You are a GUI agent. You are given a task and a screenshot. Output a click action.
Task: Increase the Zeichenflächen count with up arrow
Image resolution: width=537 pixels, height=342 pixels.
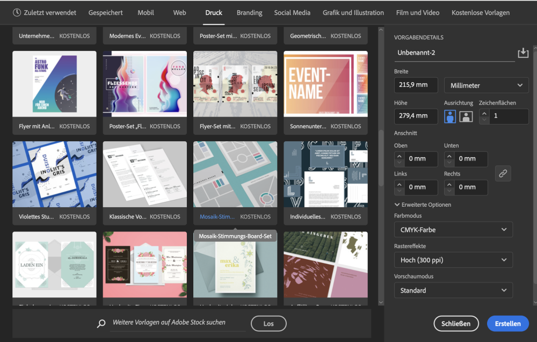tap(484, 113)
